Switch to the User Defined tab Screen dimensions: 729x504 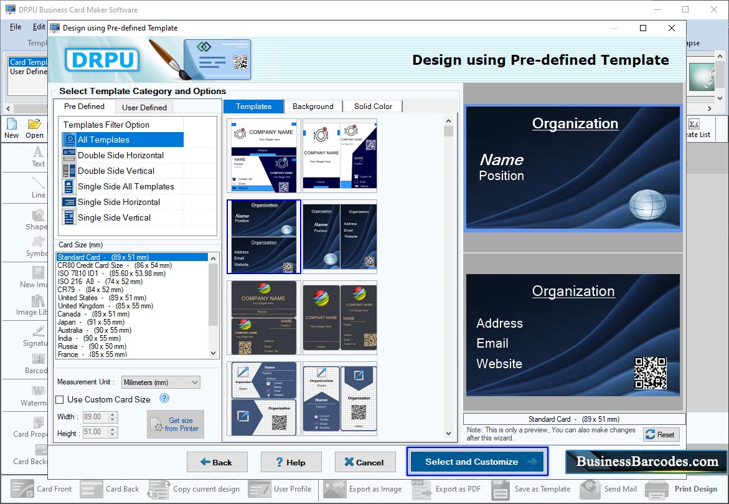pos(144,107)
